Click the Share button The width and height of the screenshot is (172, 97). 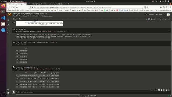[x=159, y=15]
